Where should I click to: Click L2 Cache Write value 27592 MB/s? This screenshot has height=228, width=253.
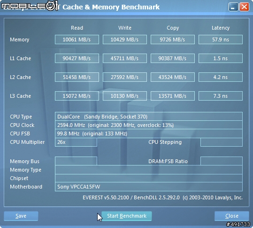(x=125, y=77)
